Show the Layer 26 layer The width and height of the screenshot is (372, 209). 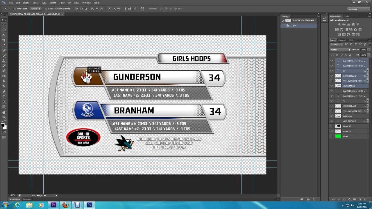click(331, 131)
